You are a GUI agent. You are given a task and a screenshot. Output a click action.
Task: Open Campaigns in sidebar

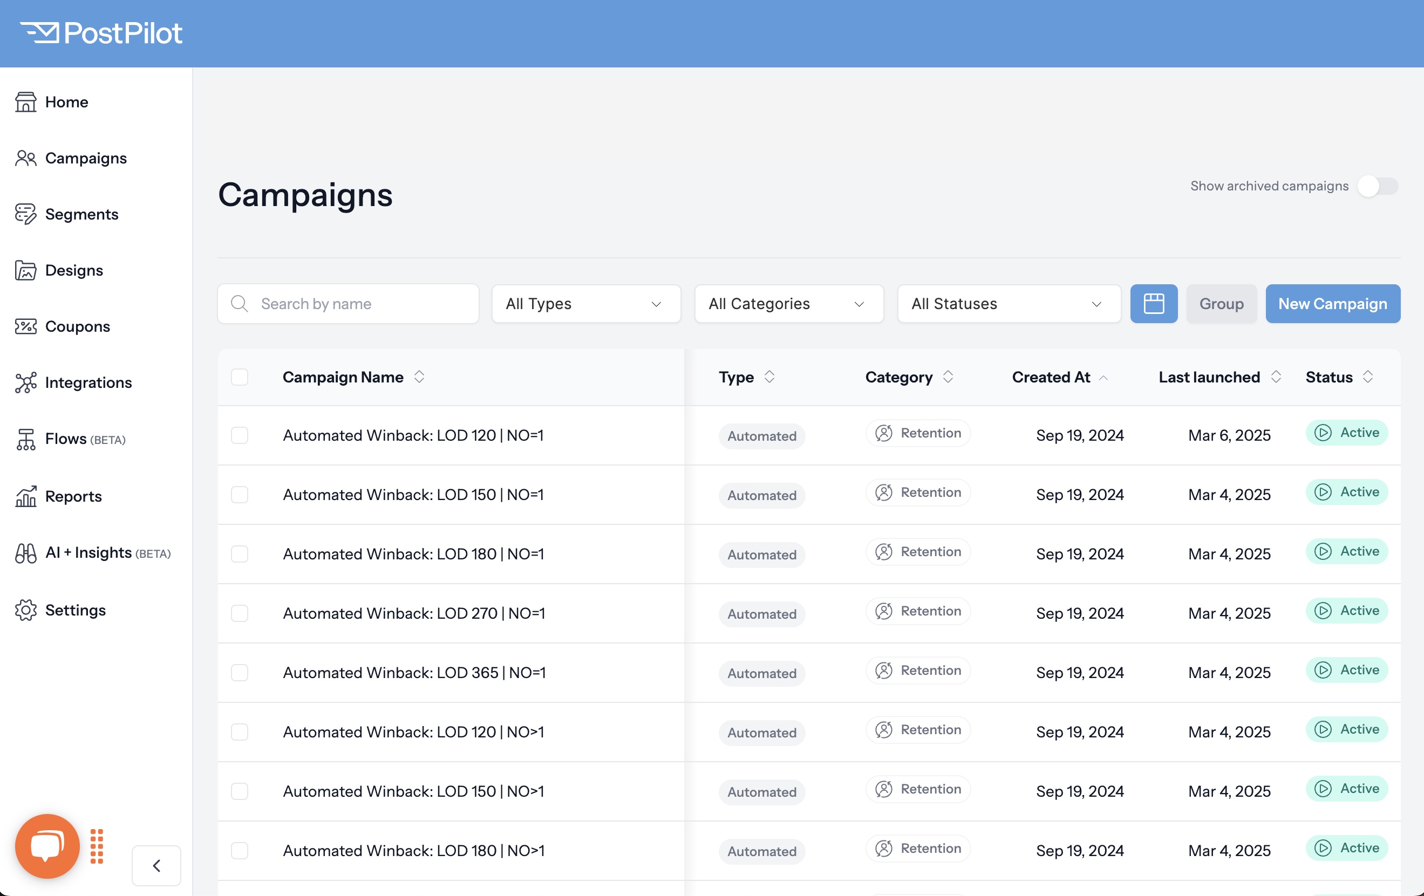[x=86, y=158]
